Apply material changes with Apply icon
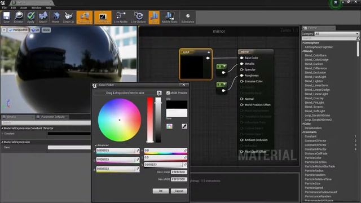 tap(30, 17)
